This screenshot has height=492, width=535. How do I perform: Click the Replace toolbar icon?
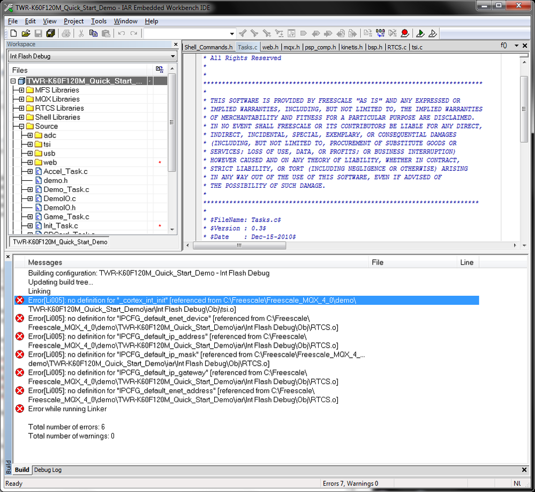pyautogui.click(x=279, y=33)
